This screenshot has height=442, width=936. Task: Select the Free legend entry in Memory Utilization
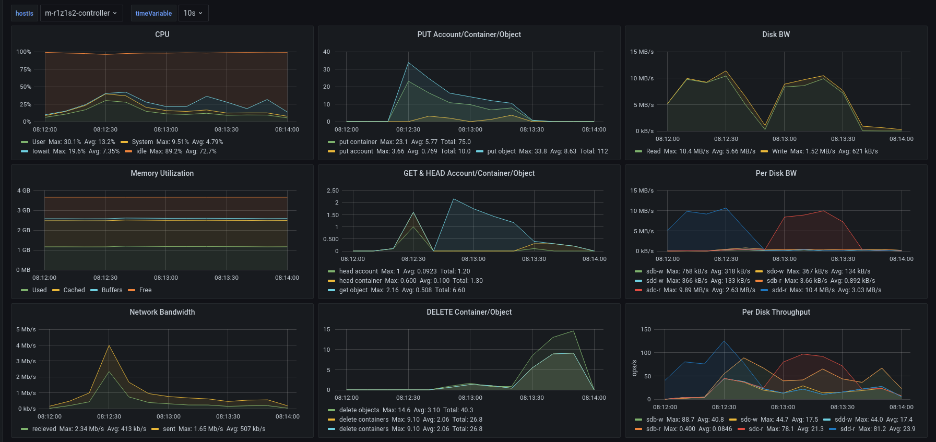tap(145, 290)
